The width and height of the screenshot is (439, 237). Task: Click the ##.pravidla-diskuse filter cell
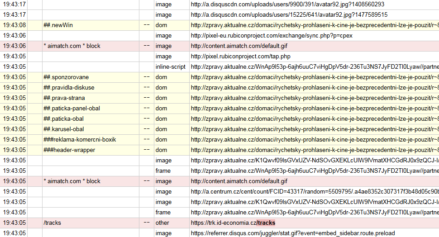click(69, 87)
